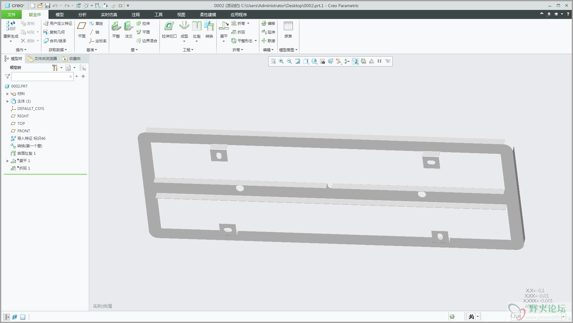
Task: Select the 成型 form tool
Action: 184,30
